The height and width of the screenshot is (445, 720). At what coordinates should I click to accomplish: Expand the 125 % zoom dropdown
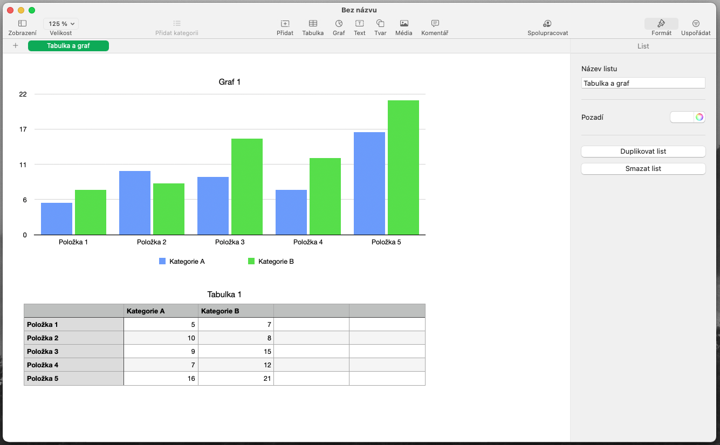pos(61,24)
